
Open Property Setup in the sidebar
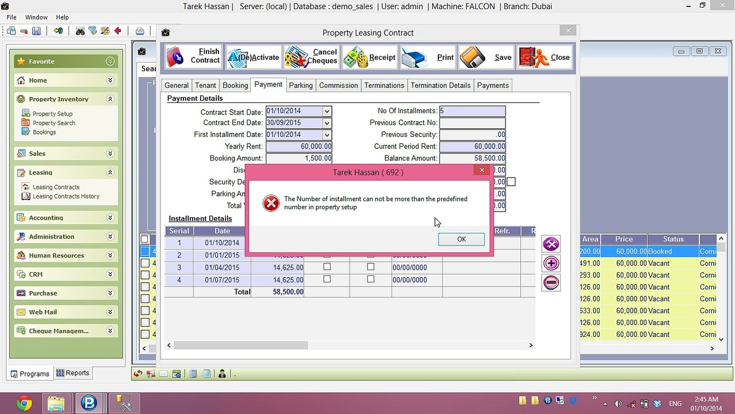52,114
